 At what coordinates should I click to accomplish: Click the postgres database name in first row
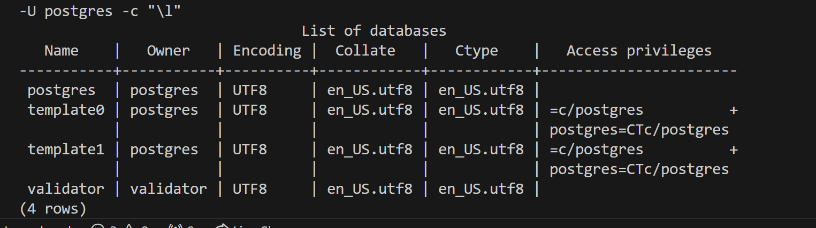click(x=62, y=90)
